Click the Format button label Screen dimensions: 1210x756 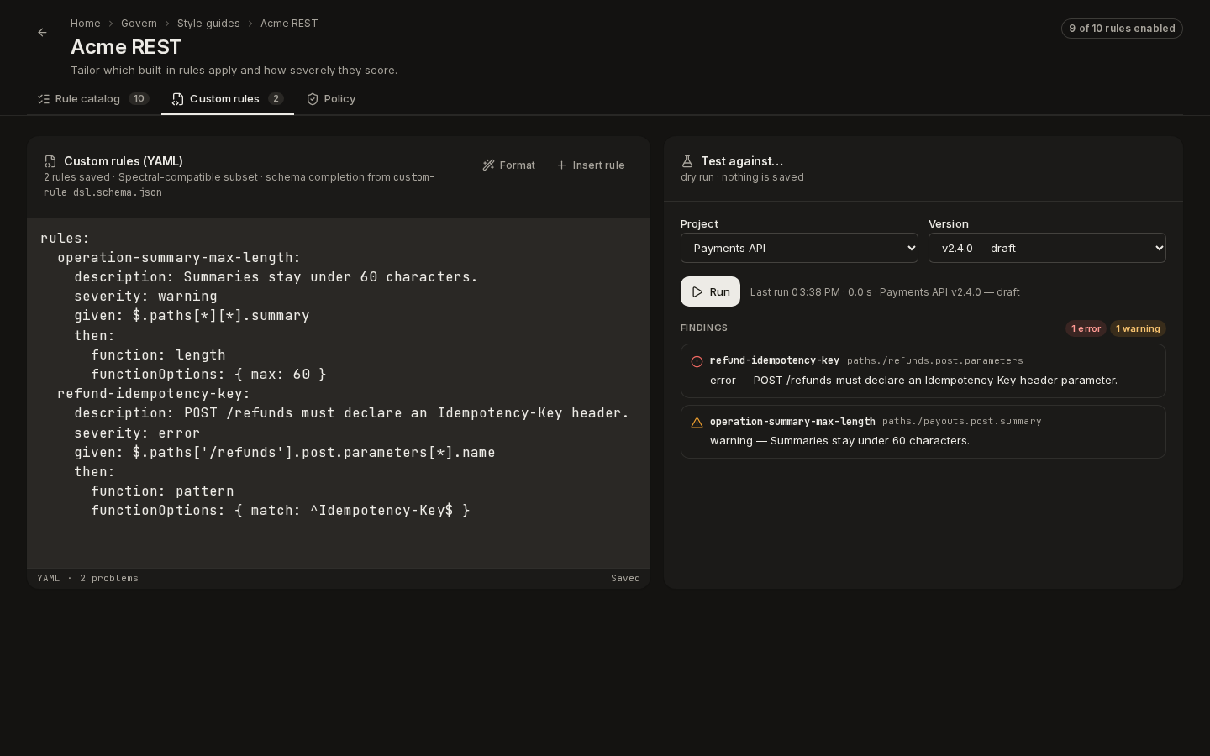[517, 165]
